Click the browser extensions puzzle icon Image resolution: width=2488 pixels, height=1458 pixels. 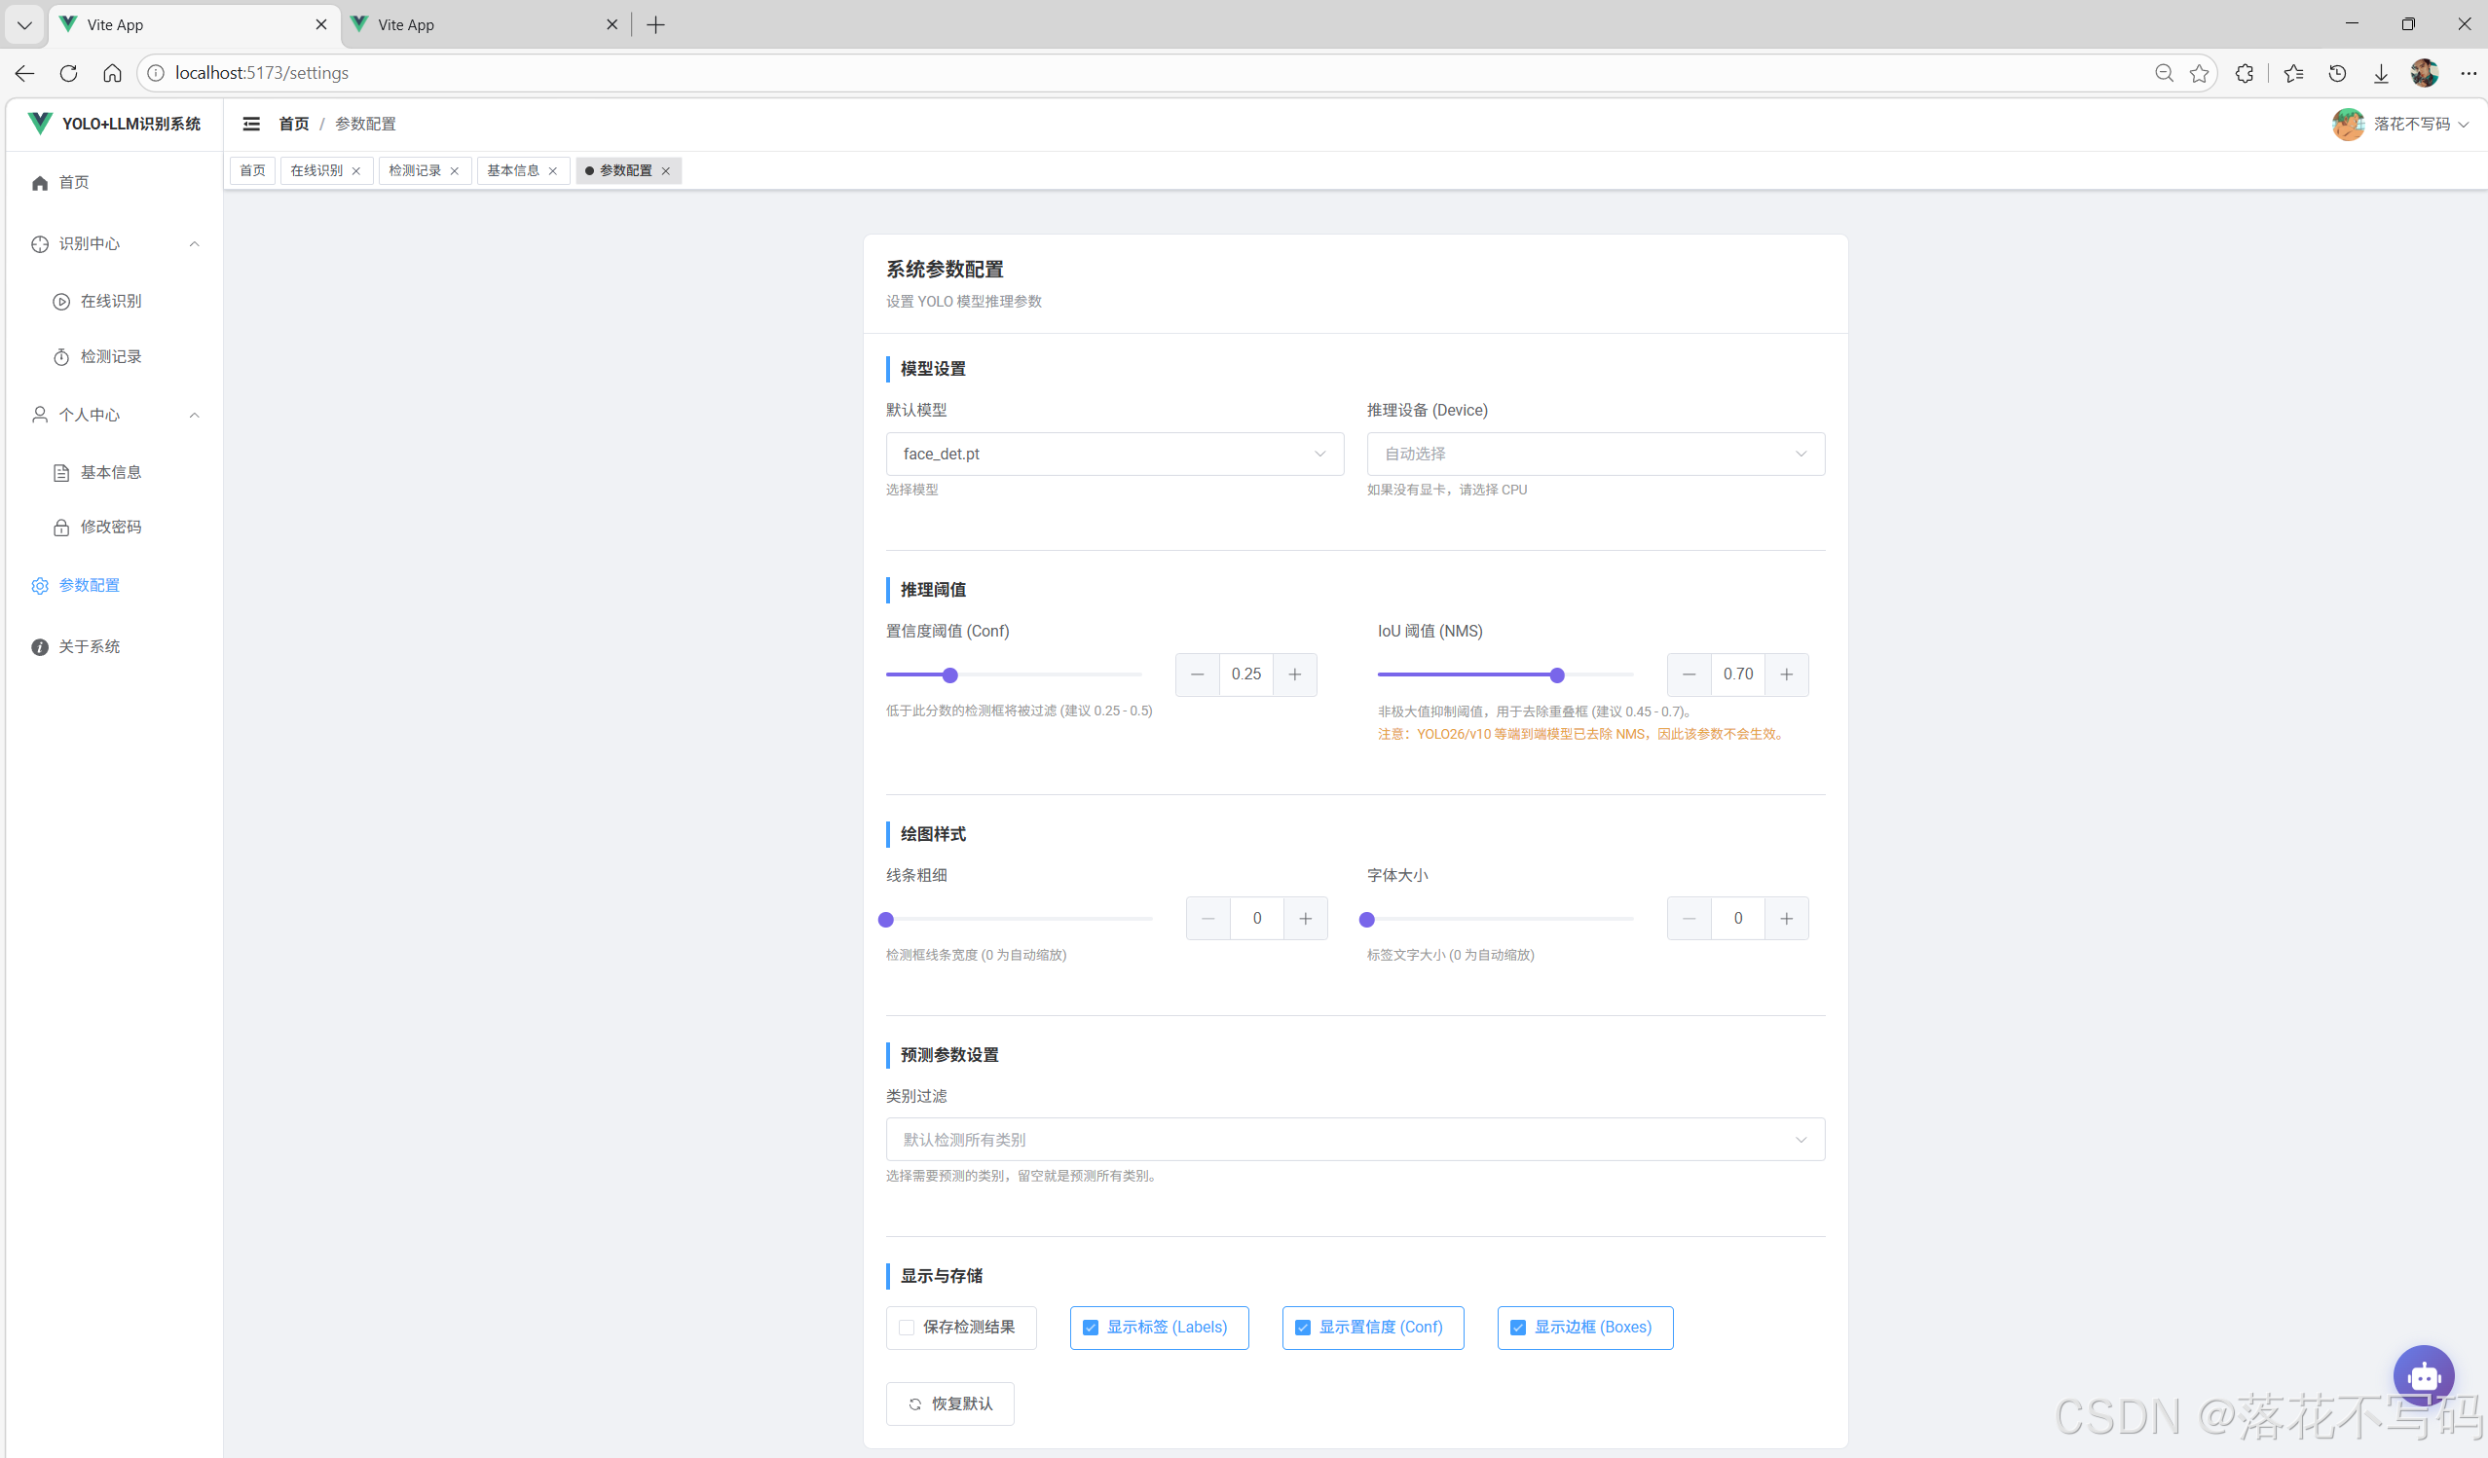pos(2245,73)
